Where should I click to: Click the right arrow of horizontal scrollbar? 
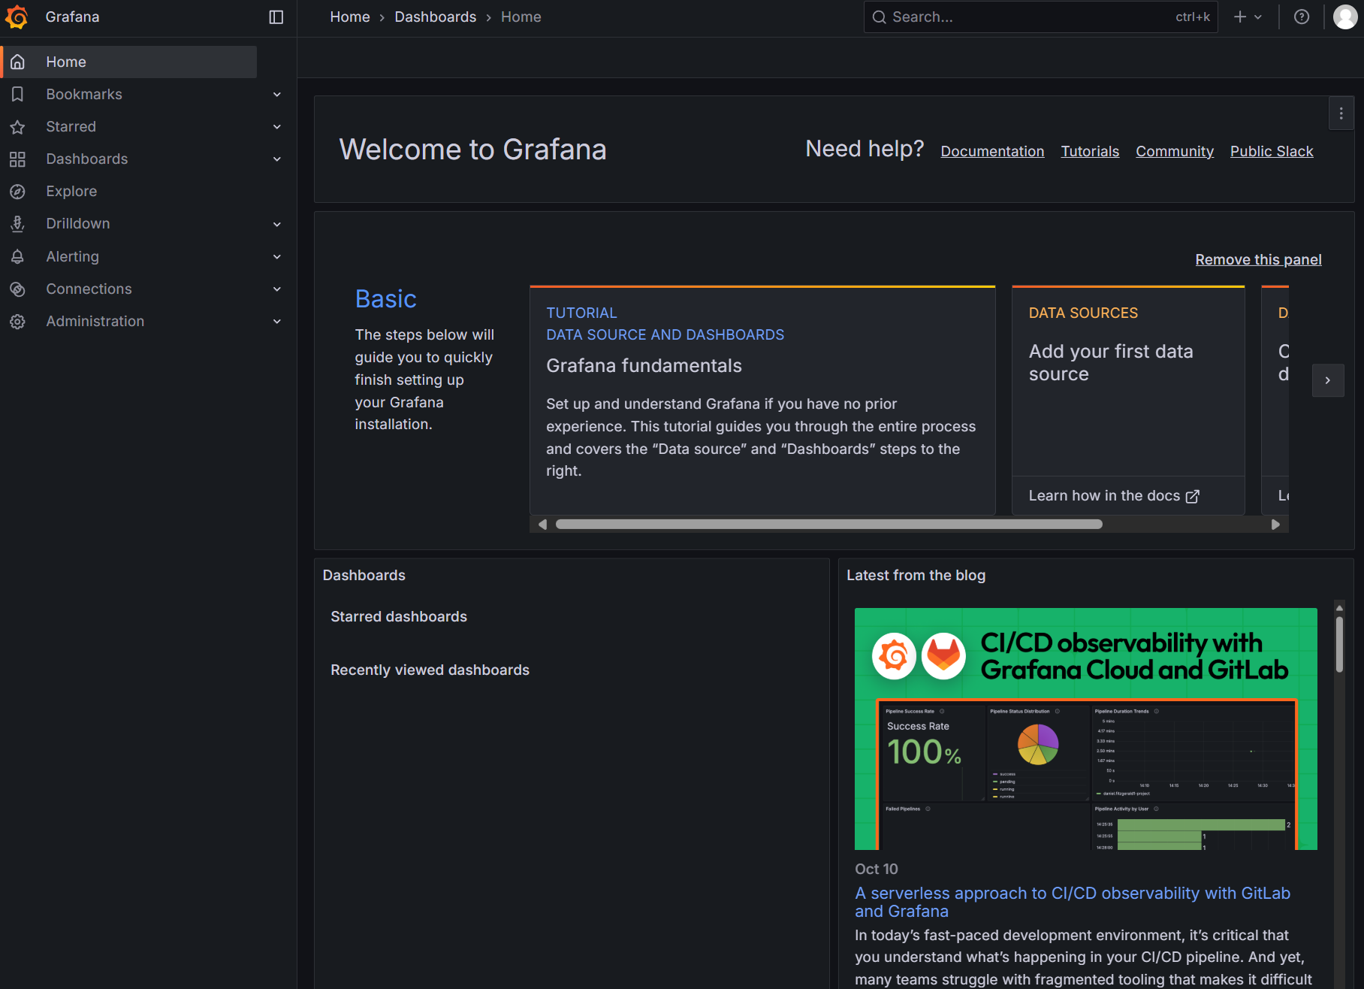(x=1275, y=524)
